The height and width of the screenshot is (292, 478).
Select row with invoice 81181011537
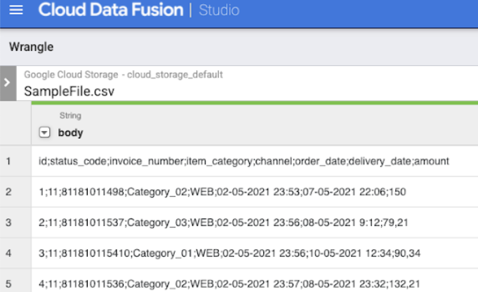(x=255, y=223)
